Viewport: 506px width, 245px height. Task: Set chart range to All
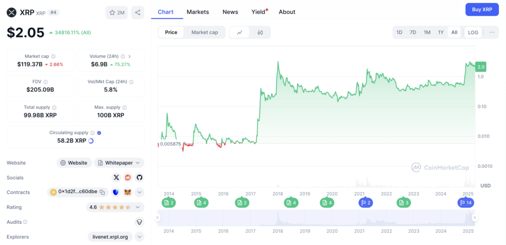point(454,32)
